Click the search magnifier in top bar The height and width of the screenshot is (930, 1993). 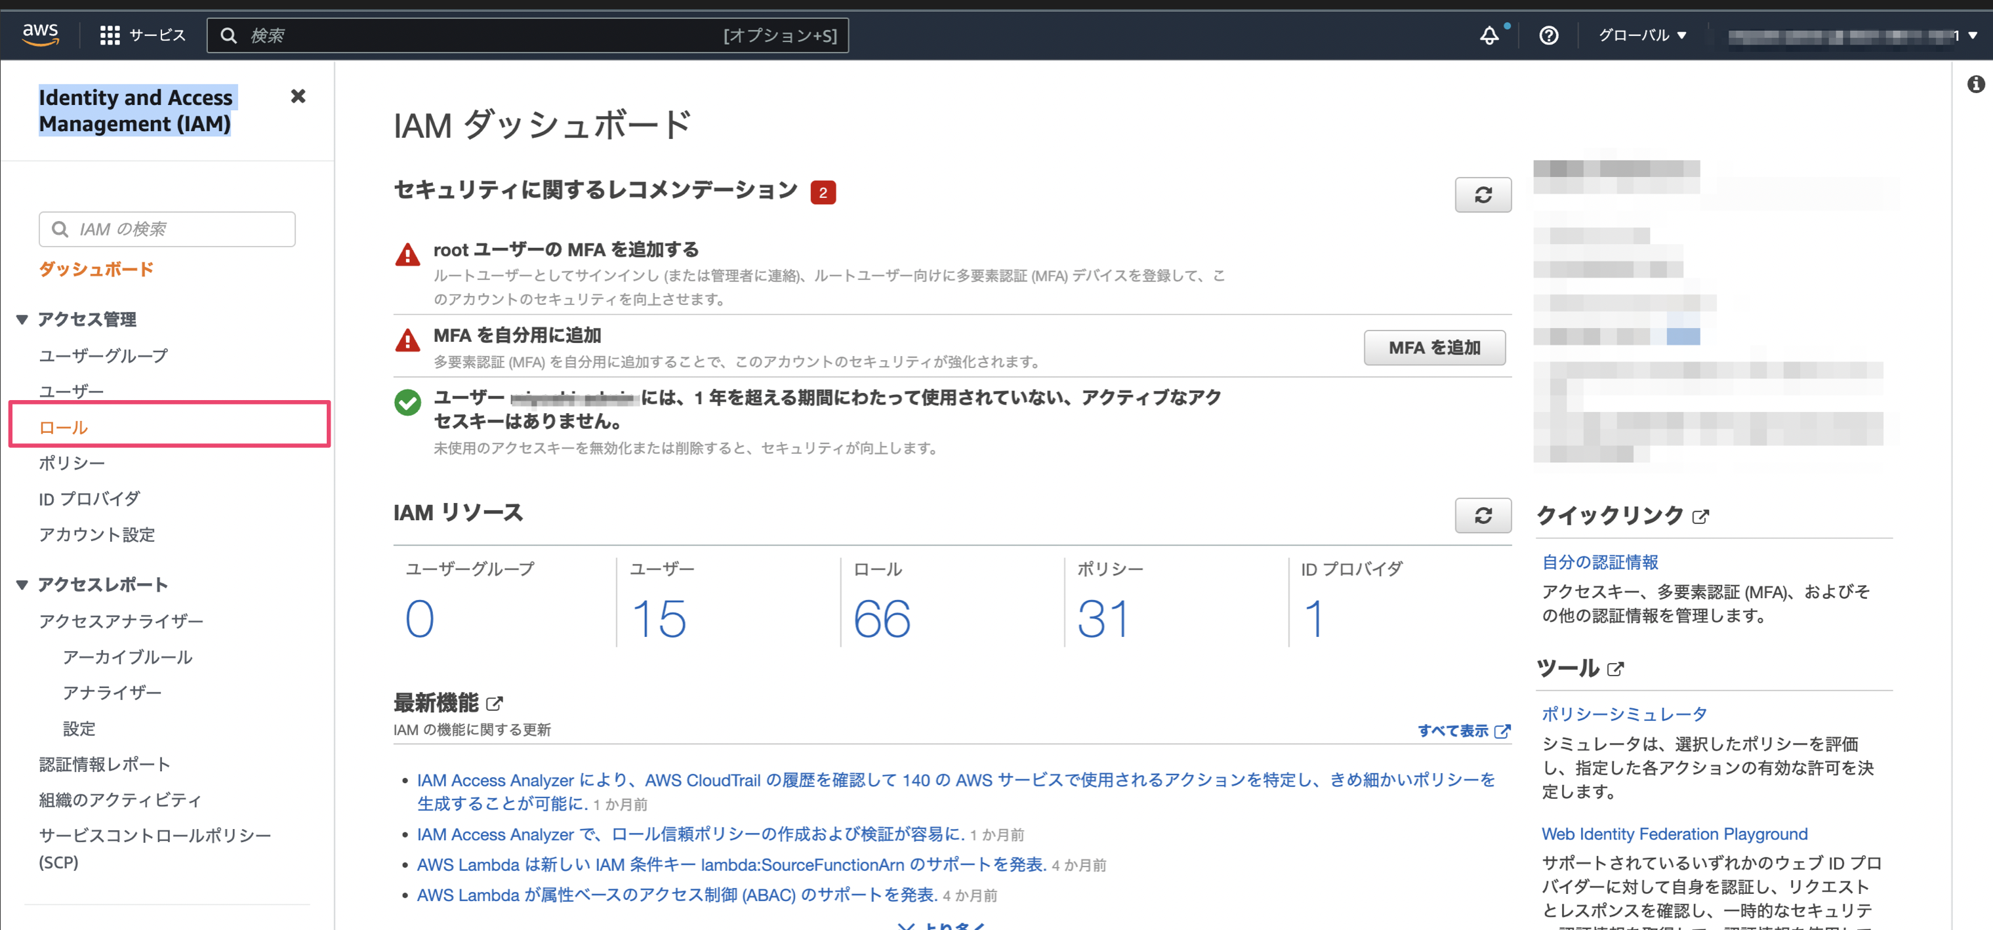pyautogui.click(x=228, y=35)
